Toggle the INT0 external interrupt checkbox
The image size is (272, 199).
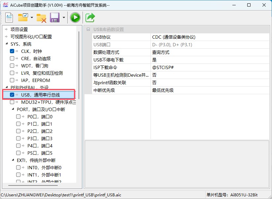point(18,167)
